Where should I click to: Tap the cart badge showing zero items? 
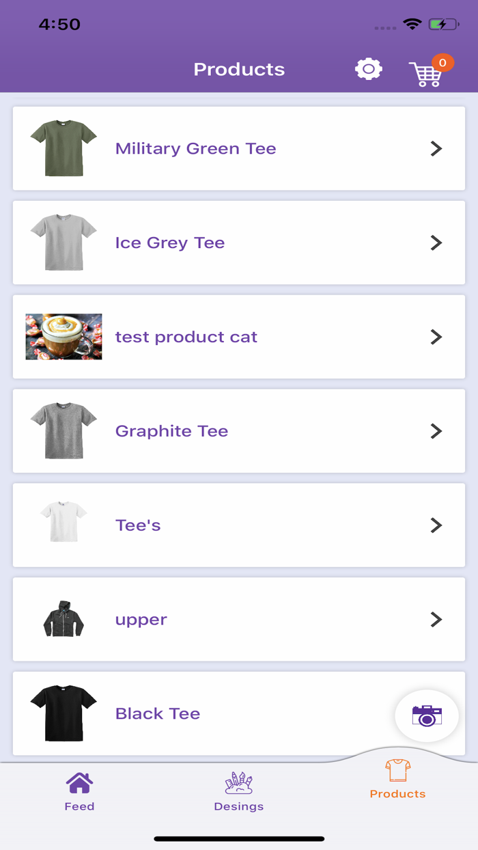pos(443,63)
